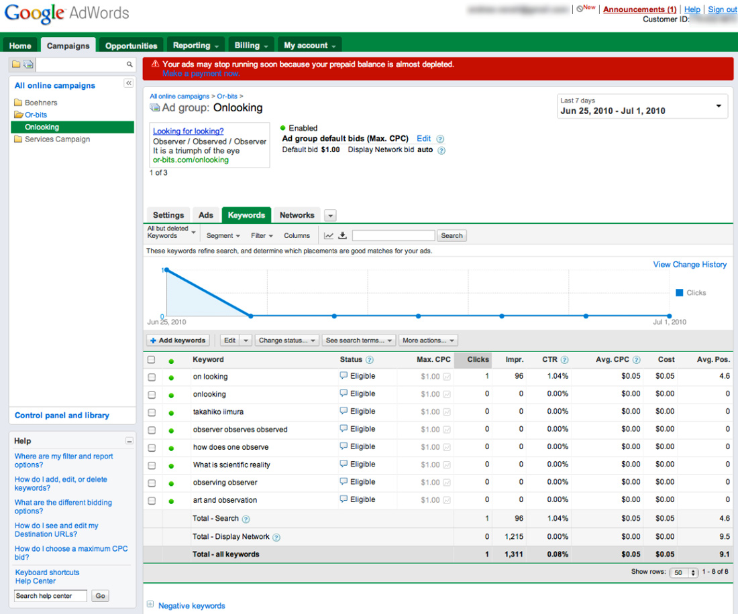
Task: Click the help icon beside Status column header
Action: point(370,360)
